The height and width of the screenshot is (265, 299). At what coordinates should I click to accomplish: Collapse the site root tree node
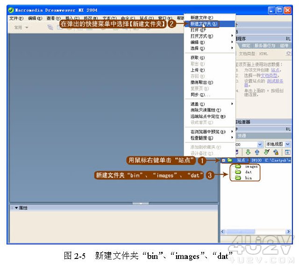[224, 160]
